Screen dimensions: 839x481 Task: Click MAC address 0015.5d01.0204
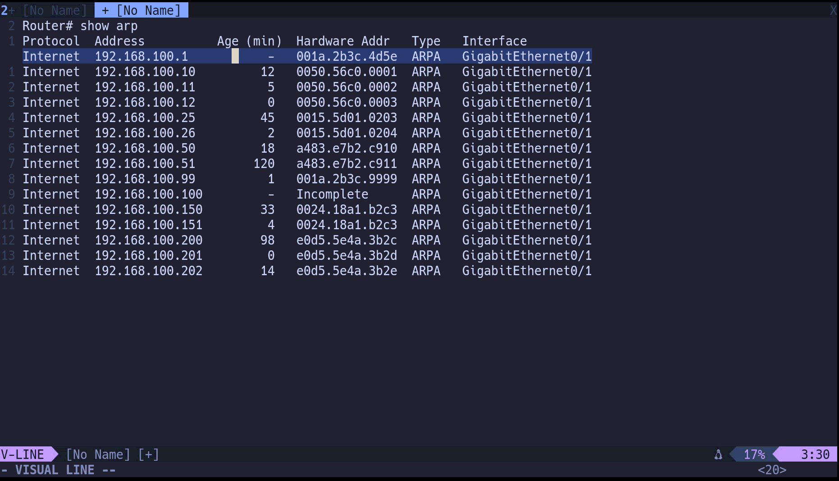[347, 133]
